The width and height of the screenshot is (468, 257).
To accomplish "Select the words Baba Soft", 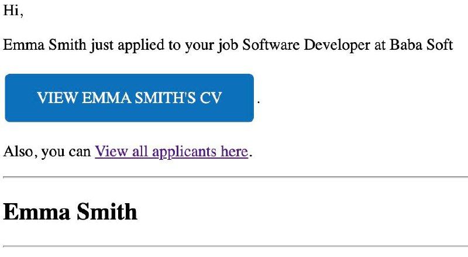I will coord(421,45).
